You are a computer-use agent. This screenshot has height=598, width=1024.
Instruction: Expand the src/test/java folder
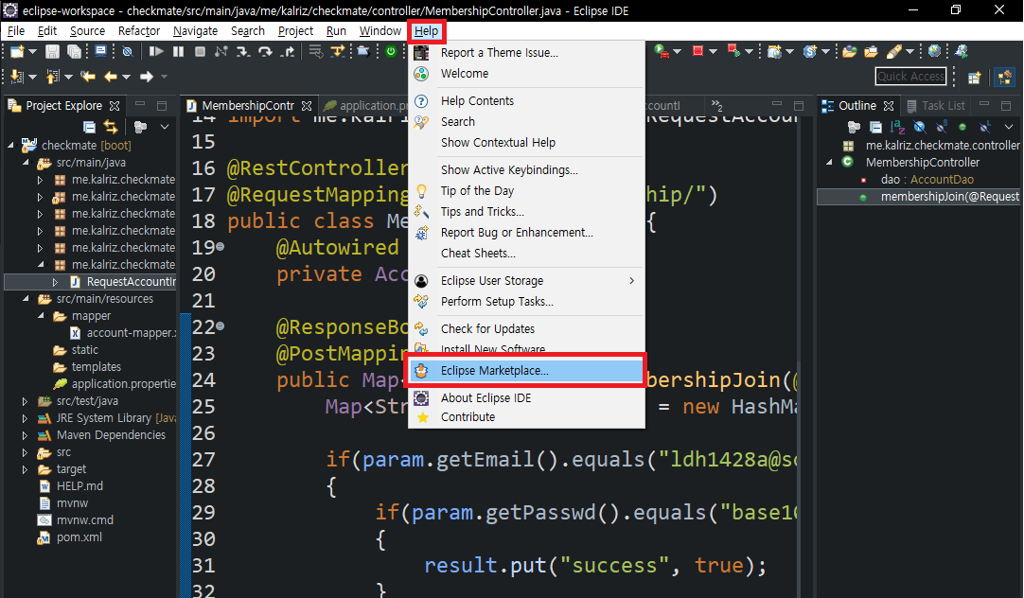coord(25,401)
